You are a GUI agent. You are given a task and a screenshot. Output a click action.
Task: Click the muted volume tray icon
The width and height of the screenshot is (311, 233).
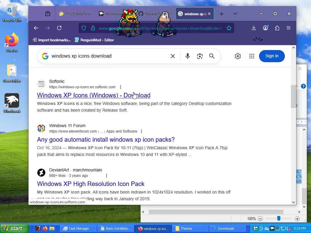(288, 229)
